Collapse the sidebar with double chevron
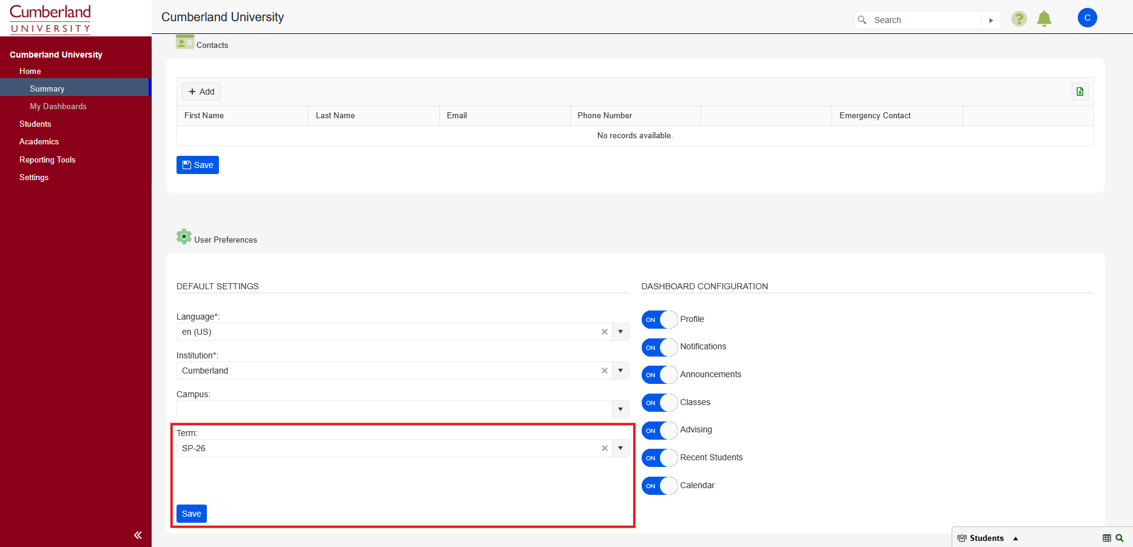The height and width of the screenshot is (547, 1133). tap(138, 535)
